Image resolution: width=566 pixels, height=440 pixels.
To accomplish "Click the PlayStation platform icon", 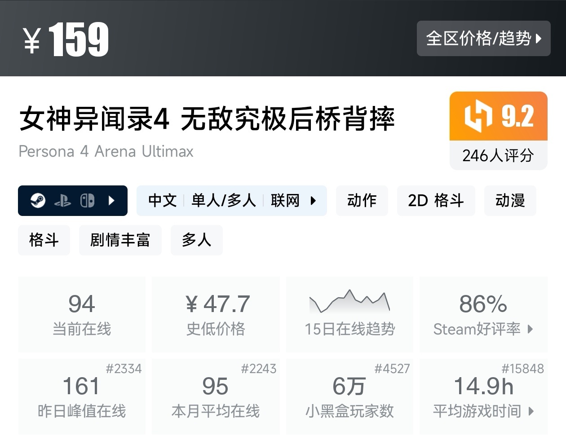I will click(62, 201).
